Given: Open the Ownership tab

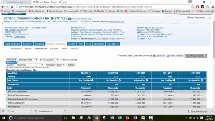Looking at the screenshot, I should [x=40, y=44].
